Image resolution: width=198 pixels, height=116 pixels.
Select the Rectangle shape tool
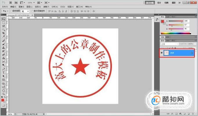click(x=3, y=80)
